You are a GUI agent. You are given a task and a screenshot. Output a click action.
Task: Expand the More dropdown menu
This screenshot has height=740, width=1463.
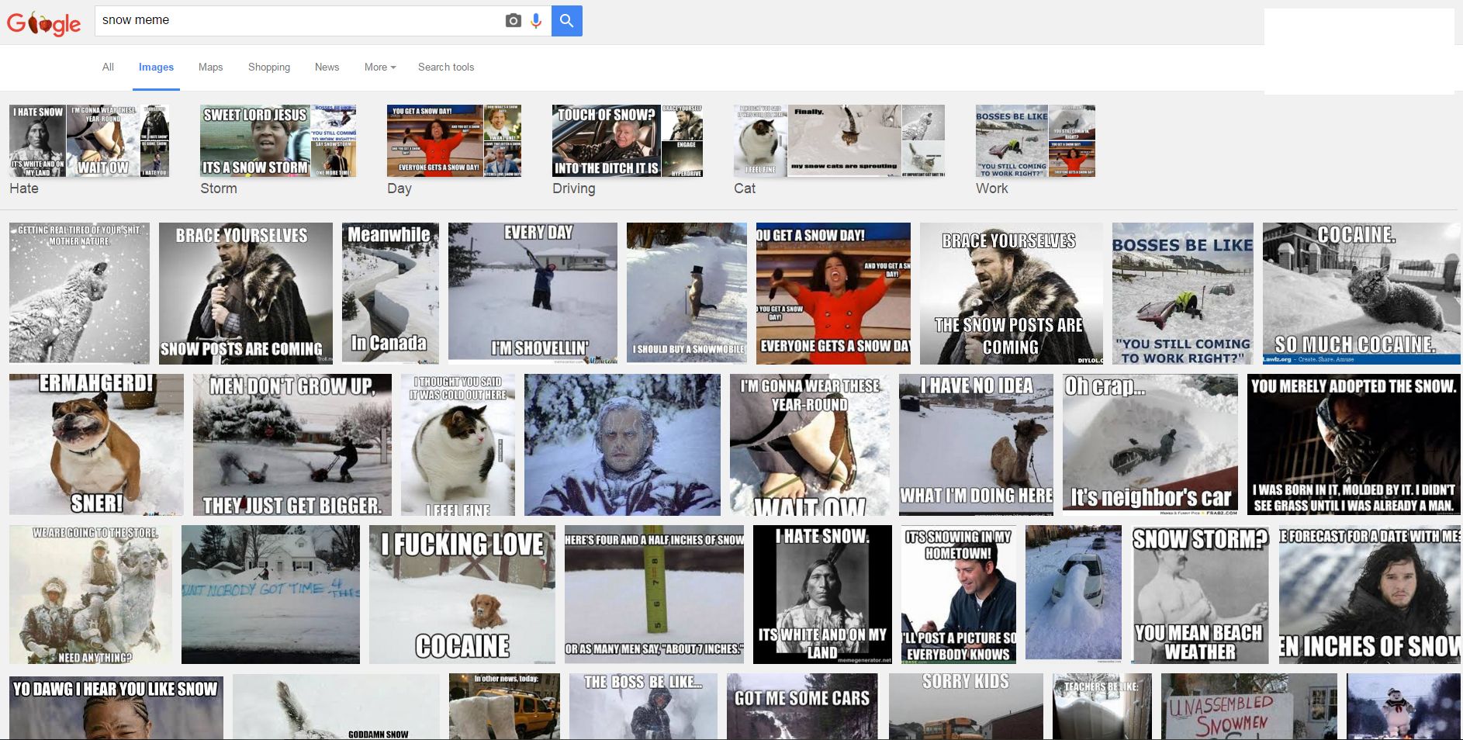pos(380,67)
